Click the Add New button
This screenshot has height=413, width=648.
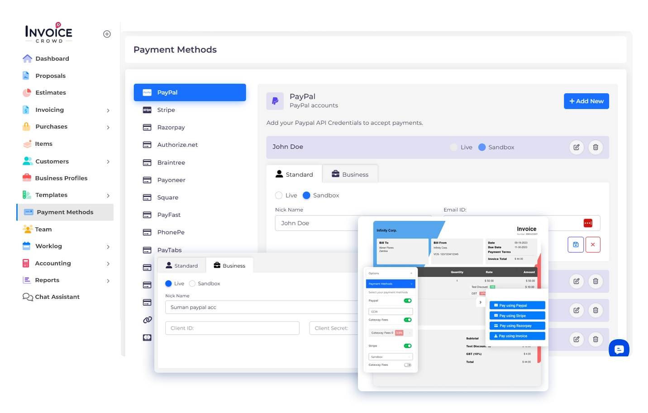click(x=586, y=101)
